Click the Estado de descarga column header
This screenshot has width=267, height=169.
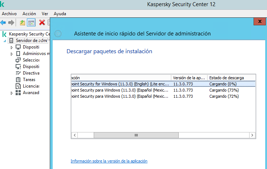[x=226, y=78]
